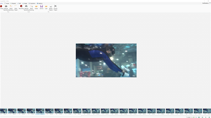Select frame 5 thumbnail
211x118 pixels.
coord(49,111)
